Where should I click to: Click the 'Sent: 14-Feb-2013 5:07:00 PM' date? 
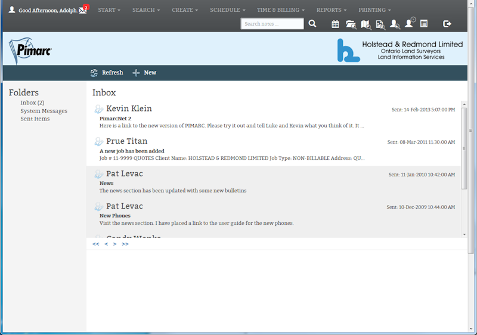coord(423,110)
